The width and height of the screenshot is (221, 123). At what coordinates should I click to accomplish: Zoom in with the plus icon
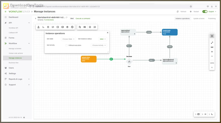tap(212, 52)
